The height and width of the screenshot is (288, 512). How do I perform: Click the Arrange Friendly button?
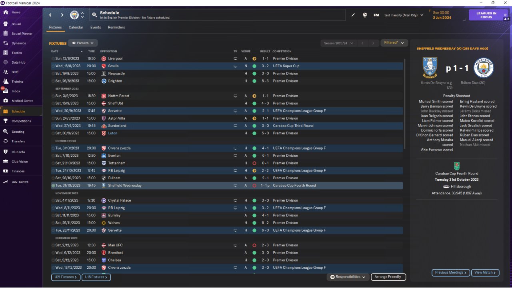tap(388, 277)
